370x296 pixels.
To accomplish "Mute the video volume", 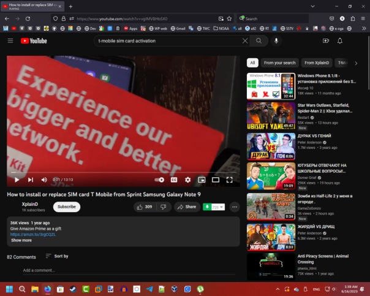I will click(44, 180).
